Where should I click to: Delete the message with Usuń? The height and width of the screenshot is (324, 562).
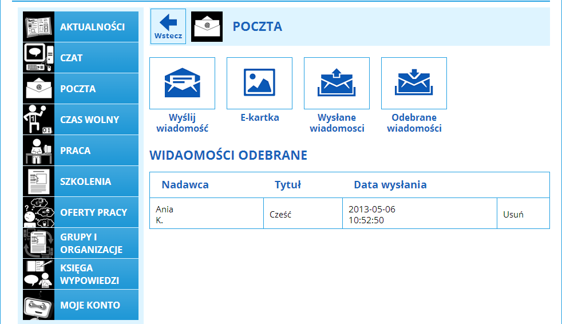tap(513, 214)
